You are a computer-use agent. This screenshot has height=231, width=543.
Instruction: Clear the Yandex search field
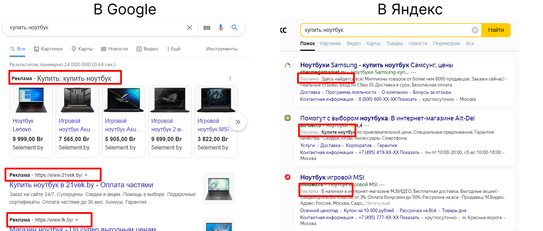pos(475,30)
